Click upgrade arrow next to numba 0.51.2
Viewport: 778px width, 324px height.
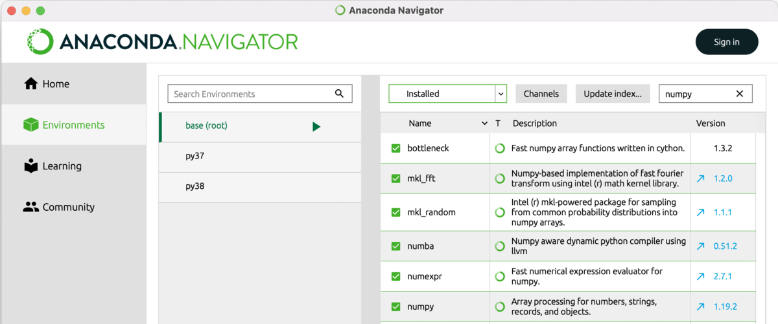click(x=700, y=246)
